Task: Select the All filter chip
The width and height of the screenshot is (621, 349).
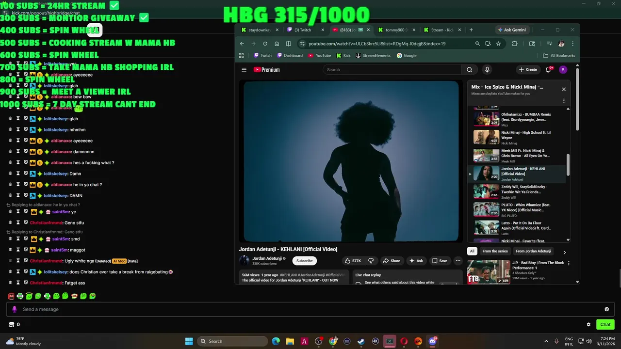Action: point(472,251)
